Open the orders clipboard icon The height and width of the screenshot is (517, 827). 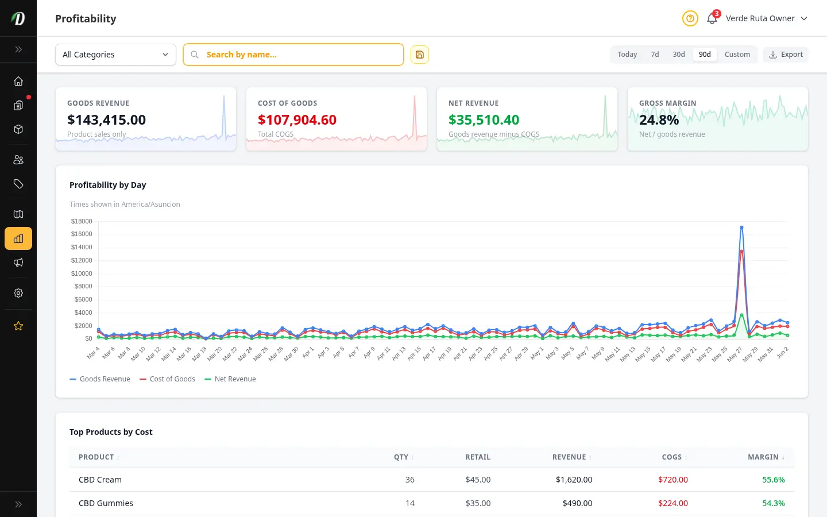18,105
